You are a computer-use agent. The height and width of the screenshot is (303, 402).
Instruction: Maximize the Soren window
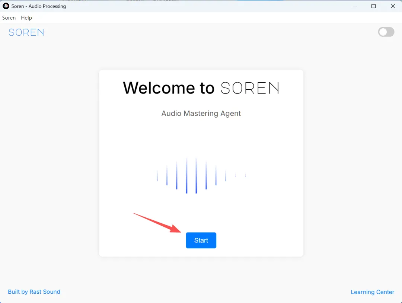(374, 6)
